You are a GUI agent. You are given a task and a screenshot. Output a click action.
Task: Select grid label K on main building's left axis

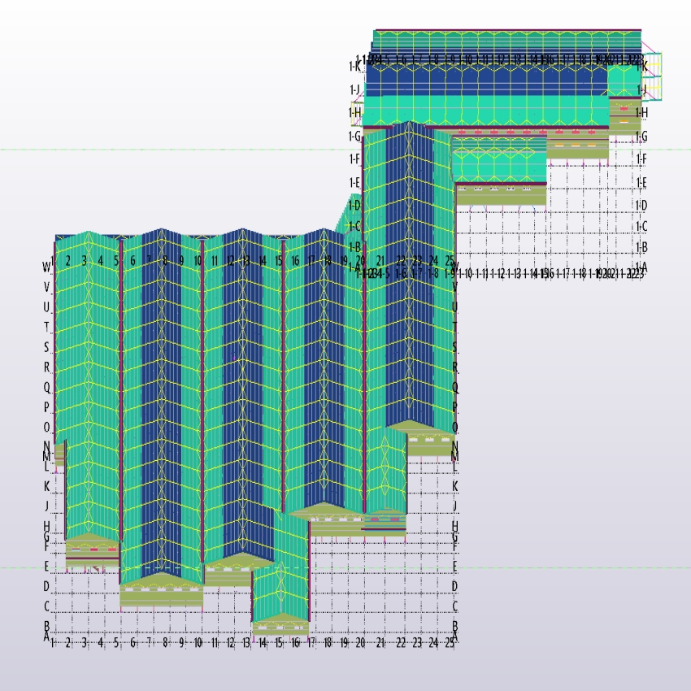[x=46, y=486]
